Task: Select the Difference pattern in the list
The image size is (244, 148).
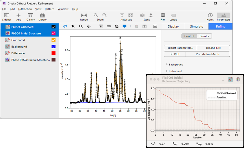Action: (x=18, y=53)
